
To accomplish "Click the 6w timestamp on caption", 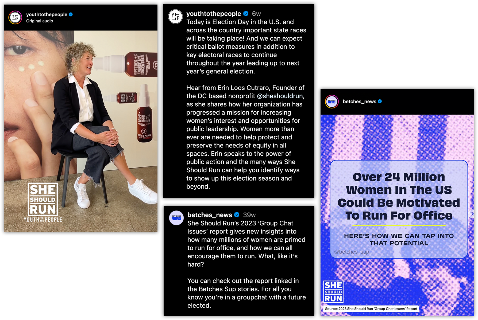I will [x=256, y=14].
